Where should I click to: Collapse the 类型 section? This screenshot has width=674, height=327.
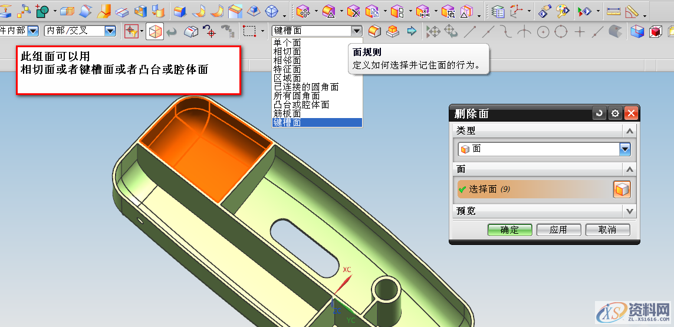pos(629,131)
